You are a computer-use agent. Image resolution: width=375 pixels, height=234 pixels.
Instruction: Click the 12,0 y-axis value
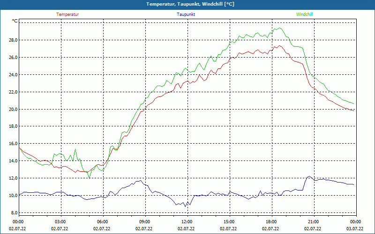(x=14, y=178)
